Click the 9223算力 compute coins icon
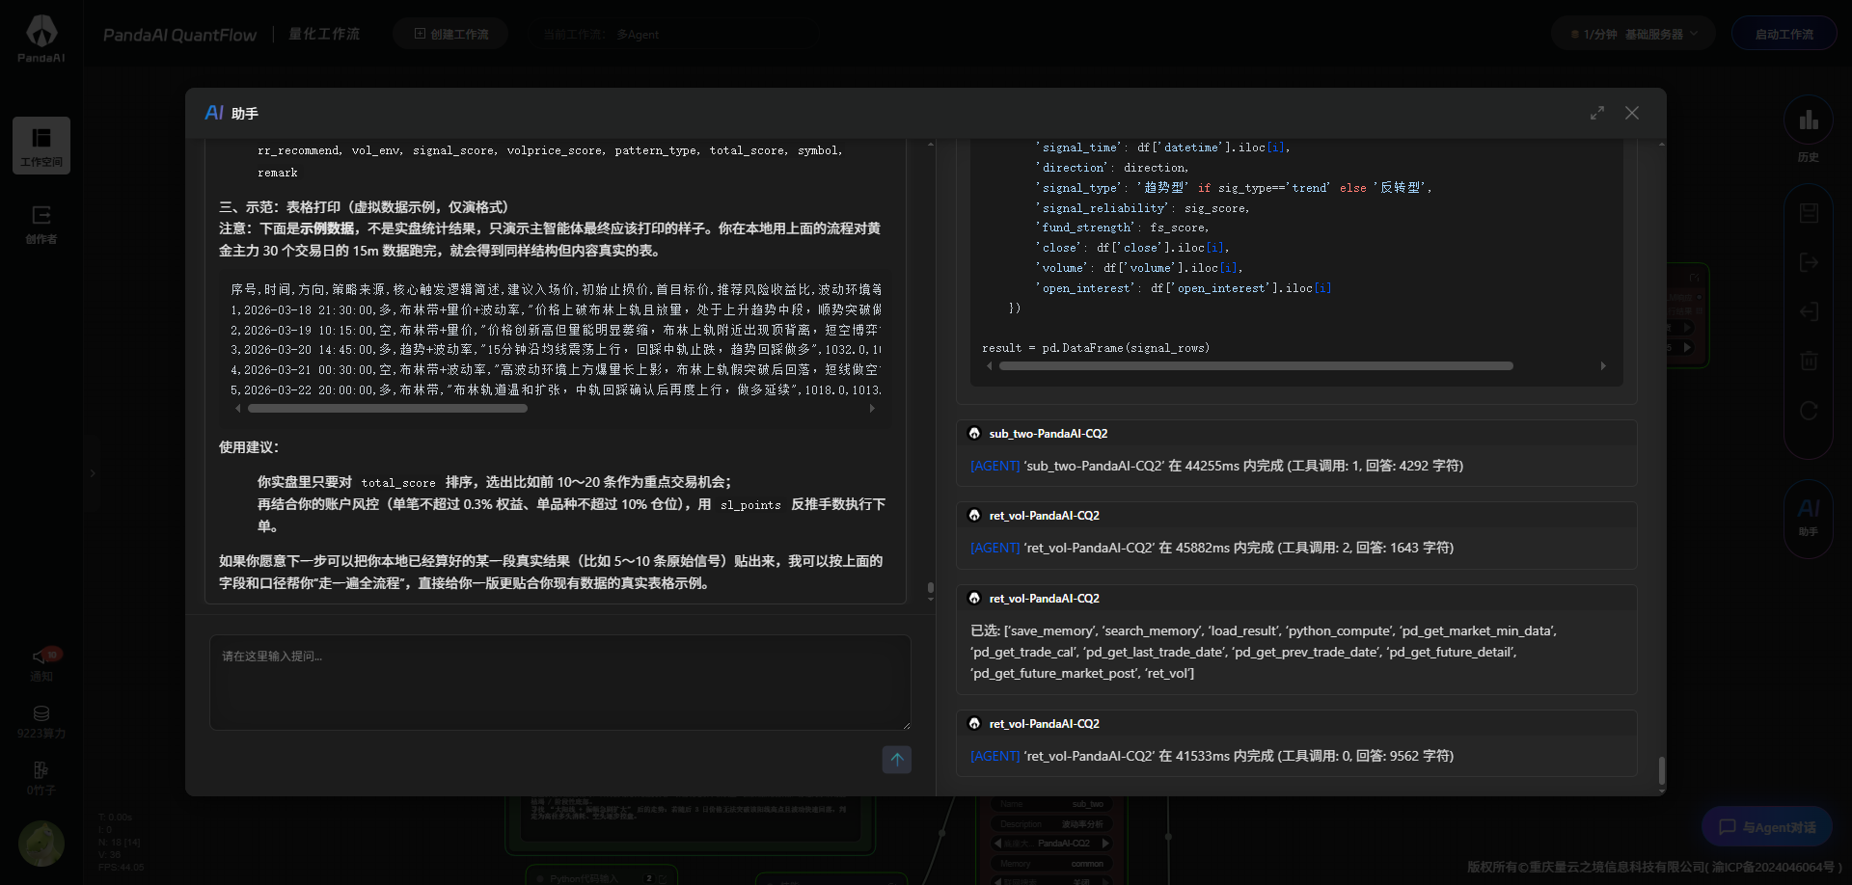1852x885 pixels. pos(41,714)
